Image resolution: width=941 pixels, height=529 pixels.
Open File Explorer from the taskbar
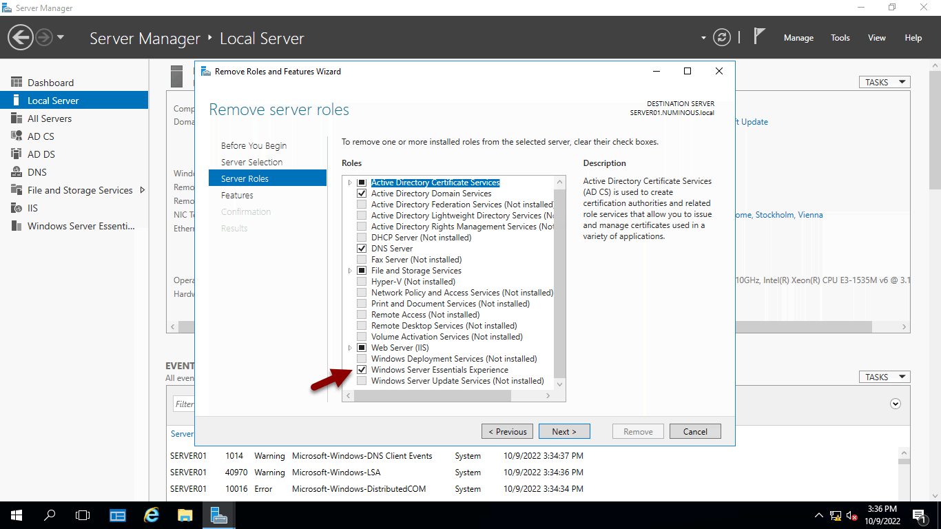[x=185, y=515]
